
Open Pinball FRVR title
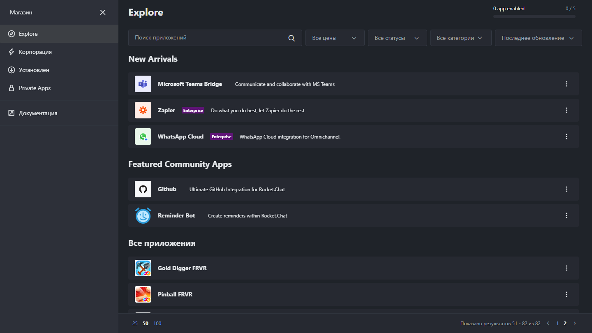click(x=175, y=294)
